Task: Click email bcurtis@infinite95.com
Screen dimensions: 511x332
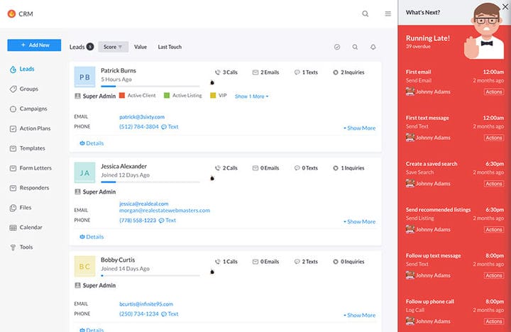Action: 146,304
